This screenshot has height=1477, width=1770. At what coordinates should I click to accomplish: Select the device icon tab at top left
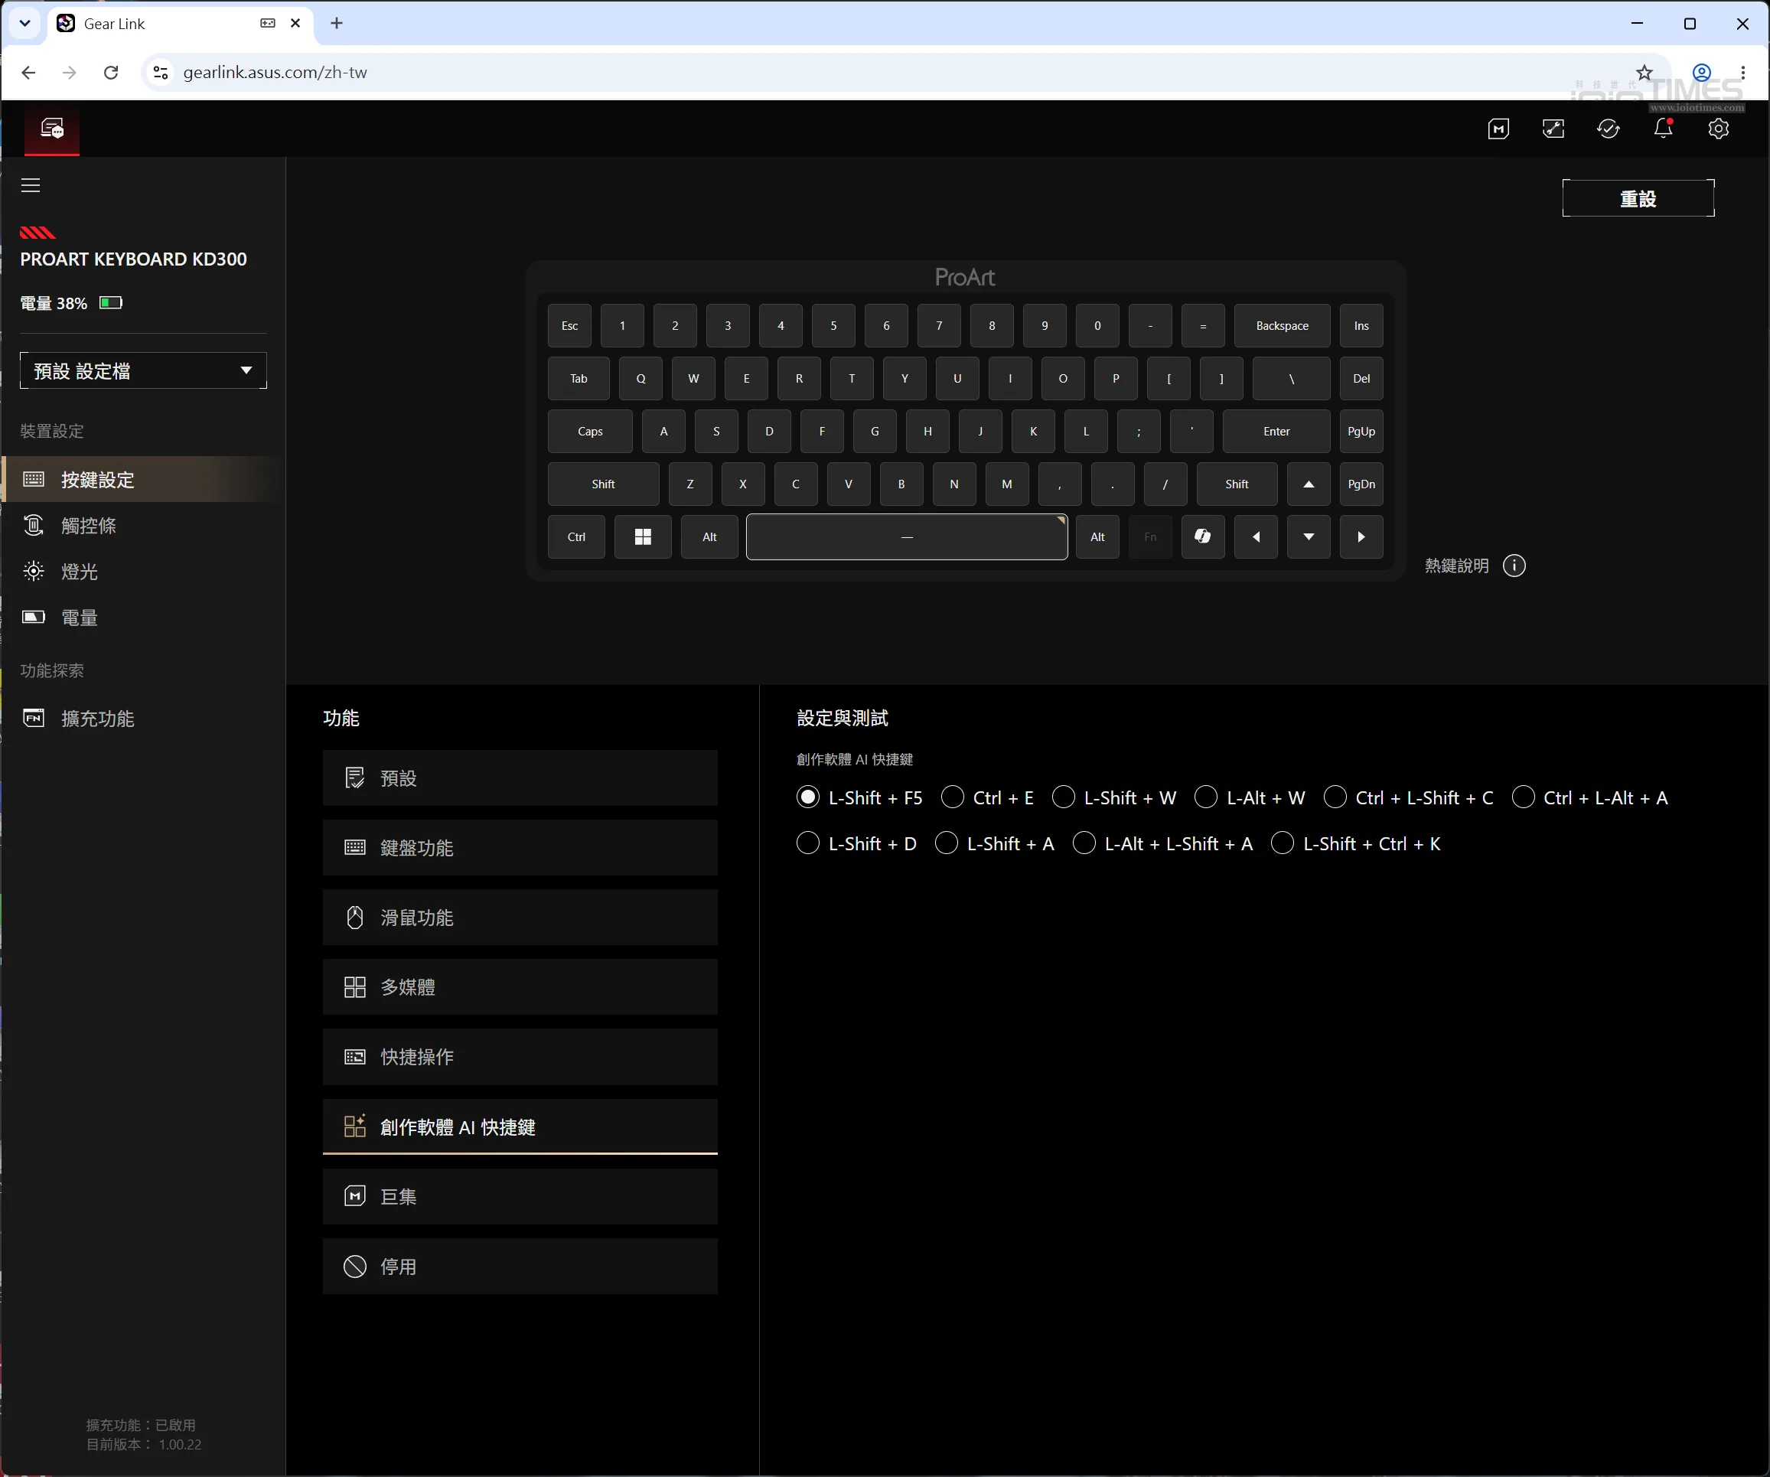click(52, 129)
